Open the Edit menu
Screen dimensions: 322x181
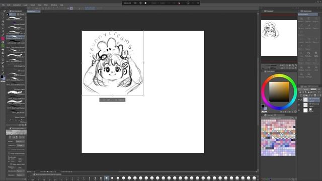[x=9, y=5]
